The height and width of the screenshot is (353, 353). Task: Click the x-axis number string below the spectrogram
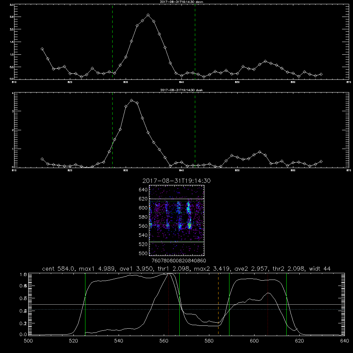click(179, 261)
